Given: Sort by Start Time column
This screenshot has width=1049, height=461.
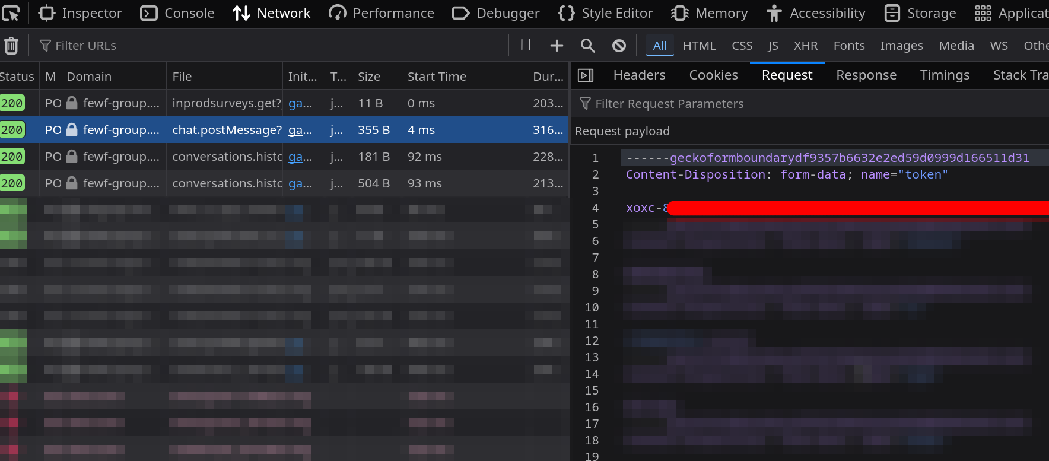Looking at the screenshot, I should click(464, 77).
